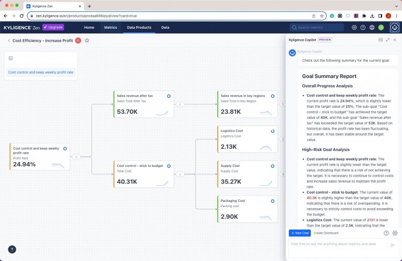Open the Cost control - stick to budget card
402x261 pixels.
coord(143,174)
